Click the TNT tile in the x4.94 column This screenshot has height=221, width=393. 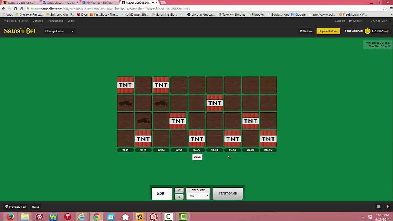[x=215, y=103]
